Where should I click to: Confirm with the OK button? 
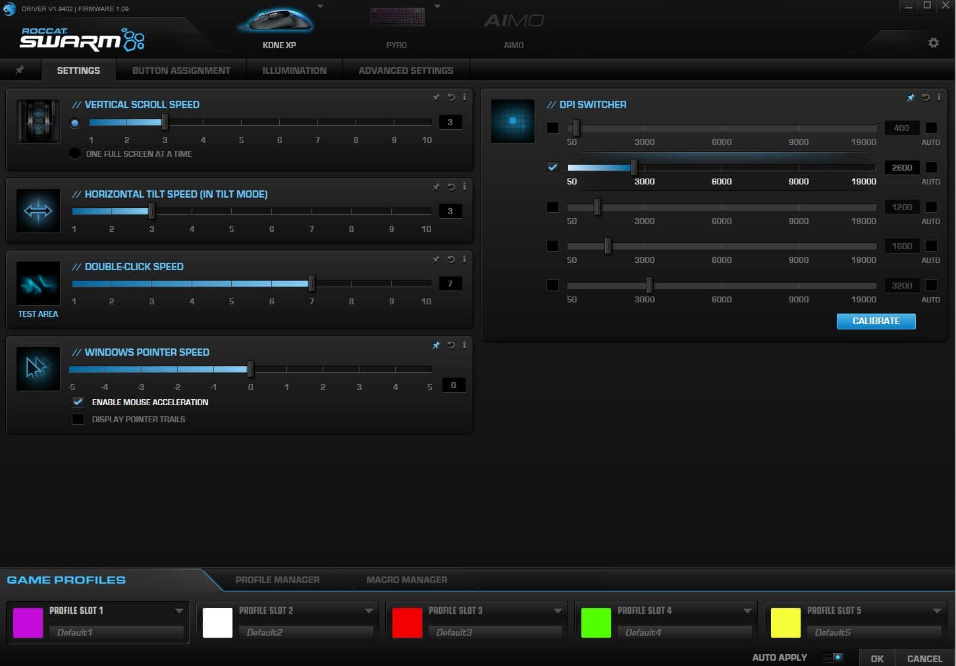pos(877,658)
